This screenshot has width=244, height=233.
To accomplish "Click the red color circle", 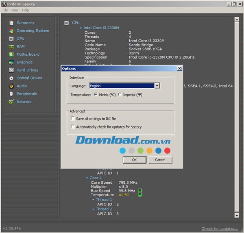I will 167,151.
